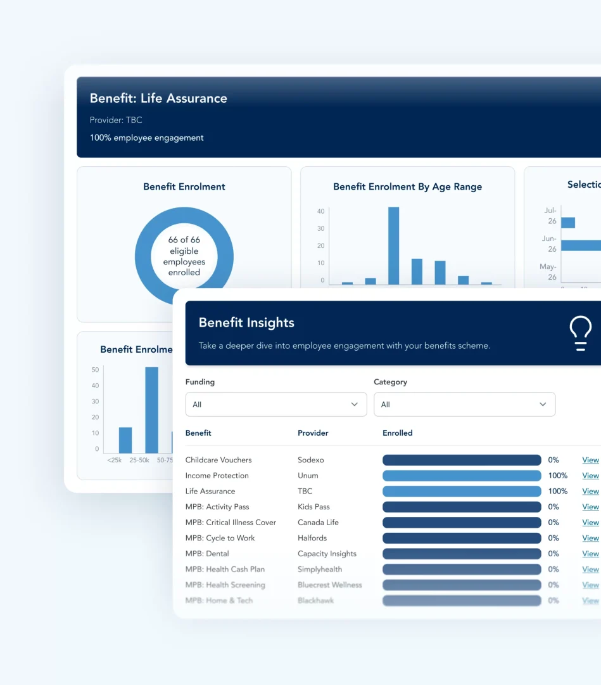This screenshot has width=601, height=685.
Task: Click the Benefit Enrolment By Age Range title
Action: pyautogui.click(x=407, y=186)
